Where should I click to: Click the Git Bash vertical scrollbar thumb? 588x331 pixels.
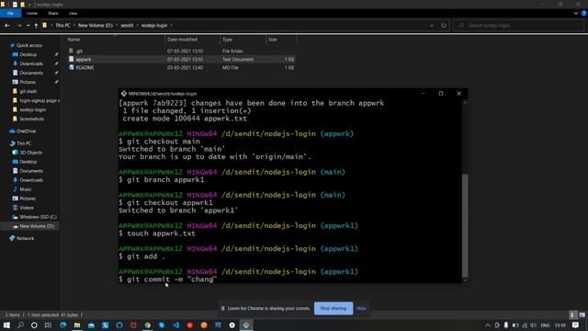tap(465, 225)
